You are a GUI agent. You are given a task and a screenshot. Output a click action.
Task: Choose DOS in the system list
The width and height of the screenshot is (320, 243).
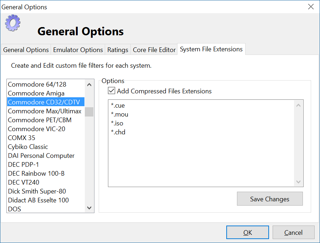[46, 209]
